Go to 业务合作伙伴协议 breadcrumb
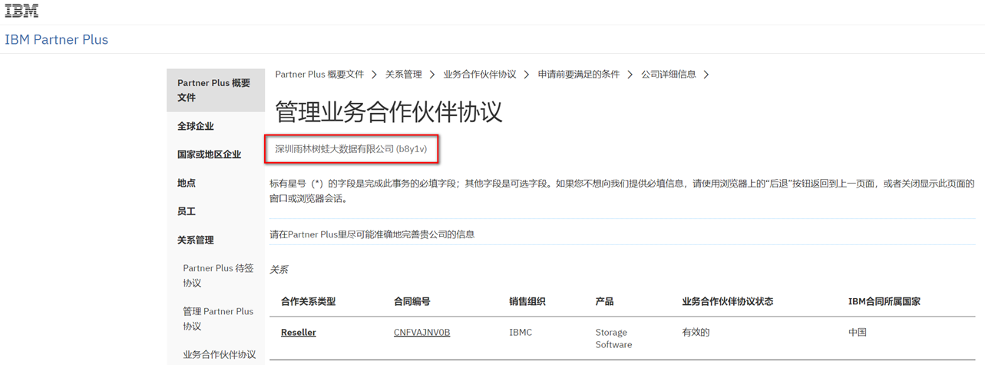Viewport: 985px width, 365px height. click(480, 75)
